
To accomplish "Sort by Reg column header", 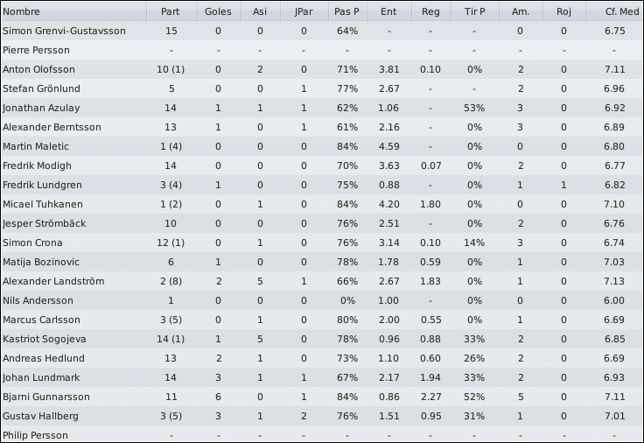I will 430,11.
